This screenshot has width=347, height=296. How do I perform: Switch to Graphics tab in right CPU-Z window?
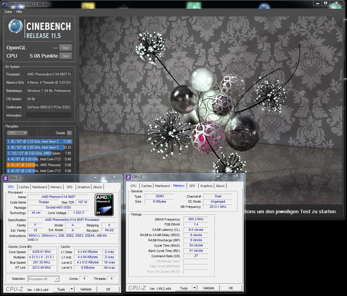[x=206, y=186]
